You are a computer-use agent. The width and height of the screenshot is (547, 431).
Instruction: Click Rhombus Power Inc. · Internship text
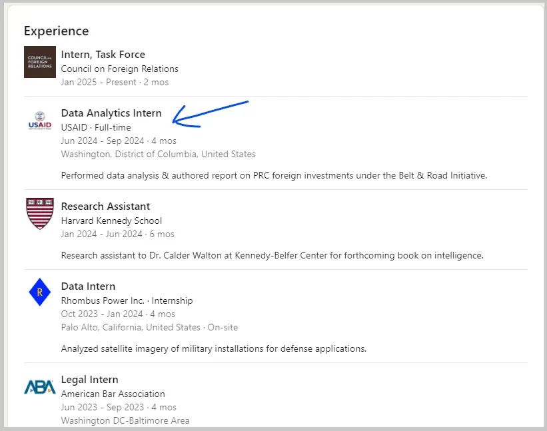(127, 300)
